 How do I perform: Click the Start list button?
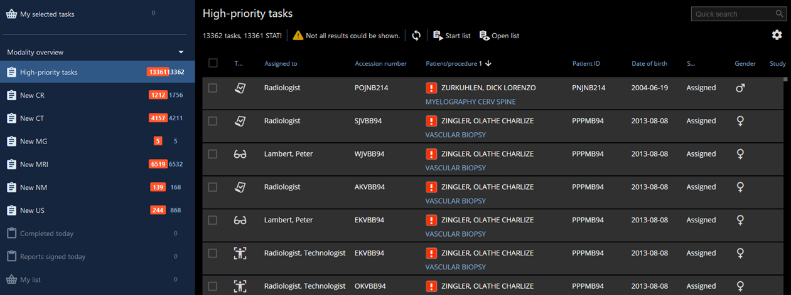point(451,36)
